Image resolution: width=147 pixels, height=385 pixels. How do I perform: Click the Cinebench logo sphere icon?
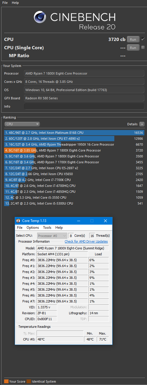[x=40, y=17]
